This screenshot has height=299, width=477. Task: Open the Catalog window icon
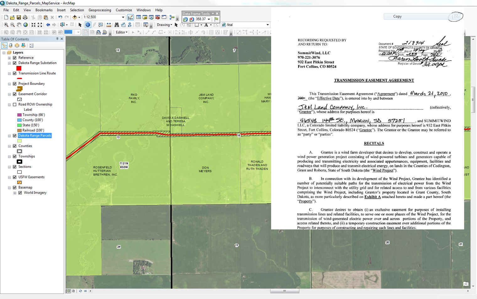tap(145, 17)
